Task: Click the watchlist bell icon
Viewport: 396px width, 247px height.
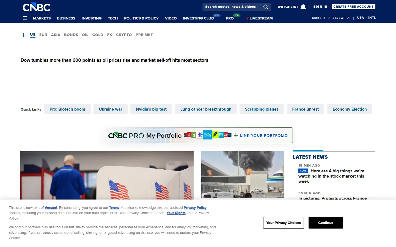Action: coord(303,7)
